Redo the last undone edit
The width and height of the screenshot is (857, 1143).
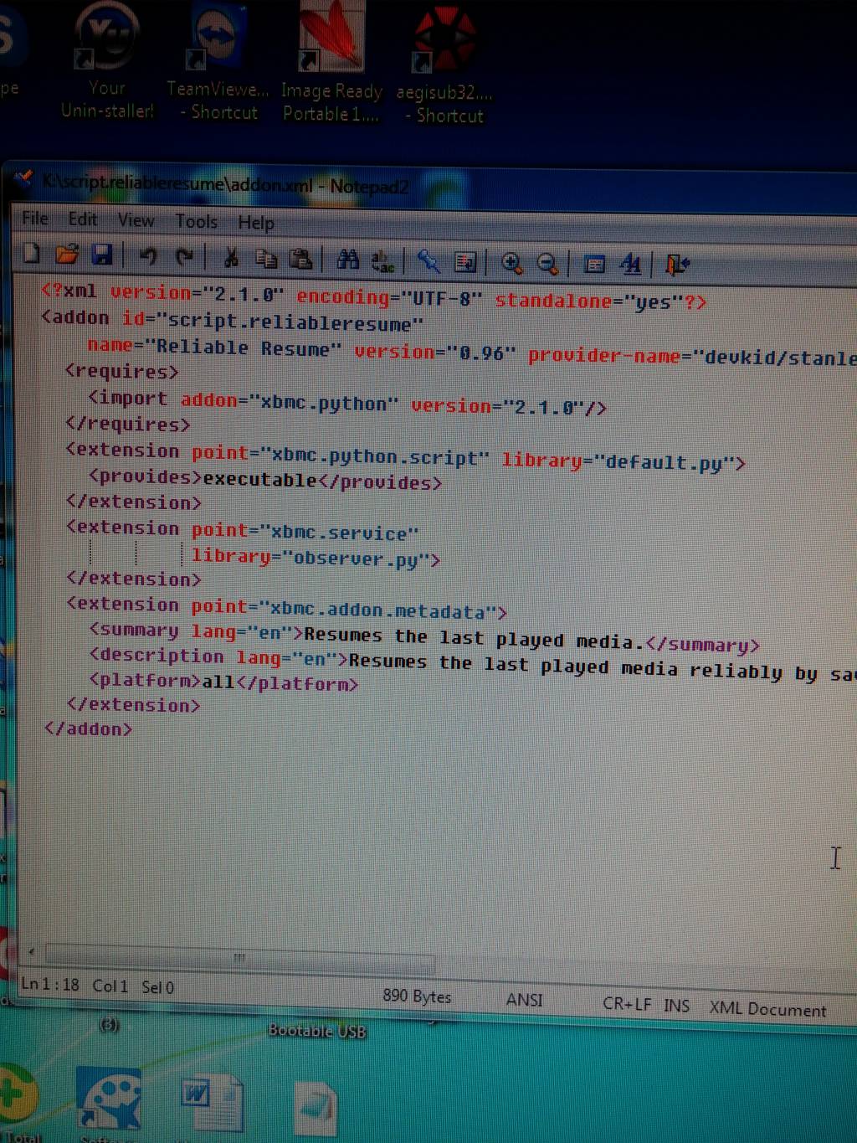[x=185, y=257]
